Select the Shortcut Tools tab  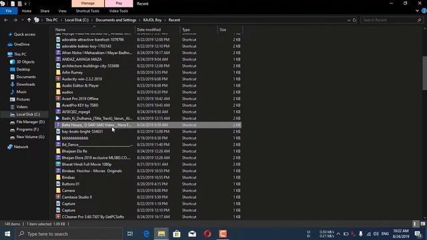tap(87, 11)
